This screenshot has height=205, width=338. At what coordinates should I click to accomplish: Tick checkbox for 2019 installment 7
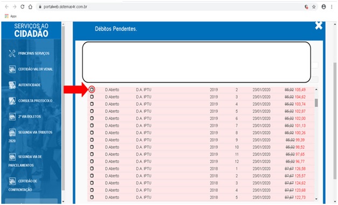click(92, 125)
